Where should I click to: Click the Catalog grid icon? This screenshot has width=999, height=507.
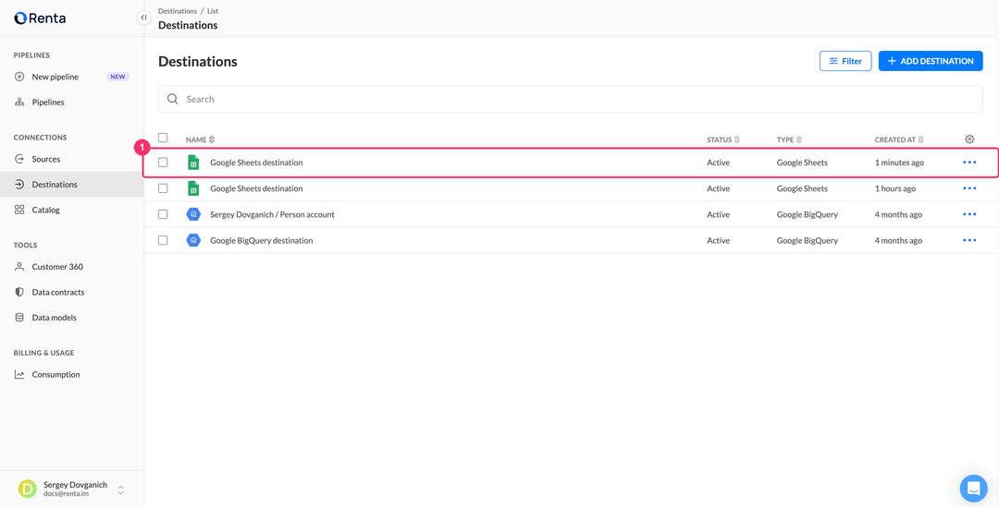[x=19, y=210]
